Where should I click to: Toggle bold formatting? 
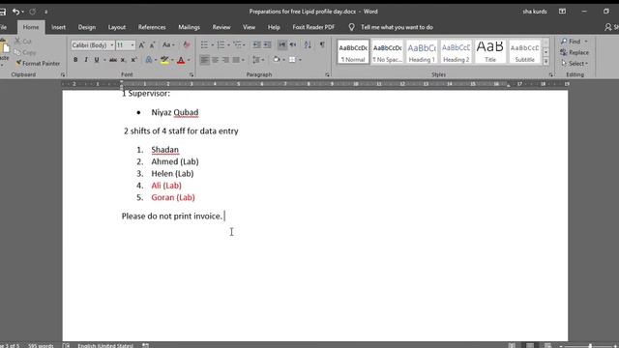[75, 60]
